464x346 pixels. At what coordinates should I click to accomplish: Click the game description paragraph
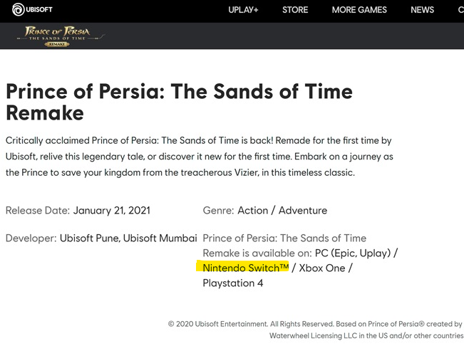(198, 157)
